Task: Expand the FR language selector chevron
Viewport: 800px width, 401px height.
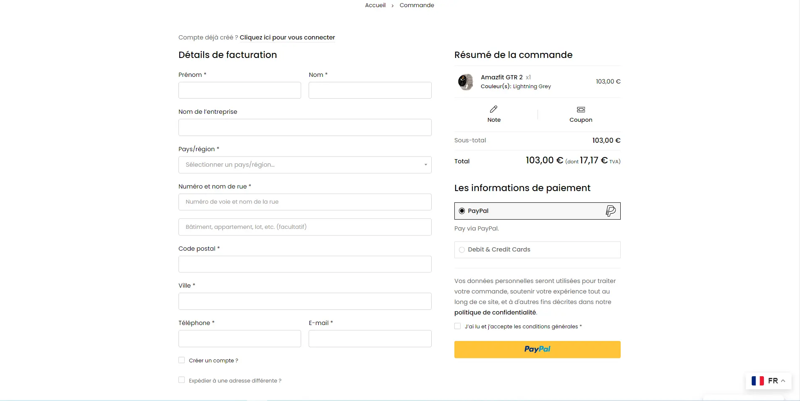Action: click(x=783, y=381)
